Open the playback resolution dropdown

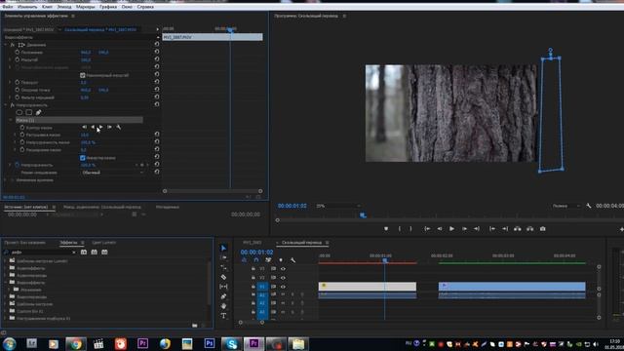coord(565,206)
